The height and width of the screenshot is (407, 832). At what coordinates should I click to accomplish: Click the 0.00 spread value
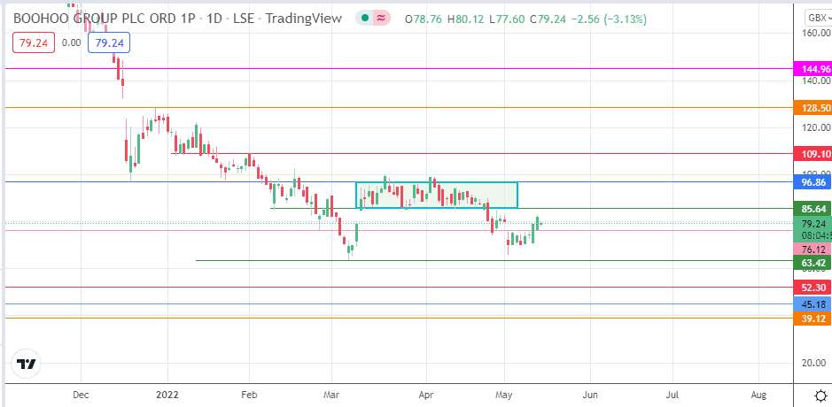point(71,43)
